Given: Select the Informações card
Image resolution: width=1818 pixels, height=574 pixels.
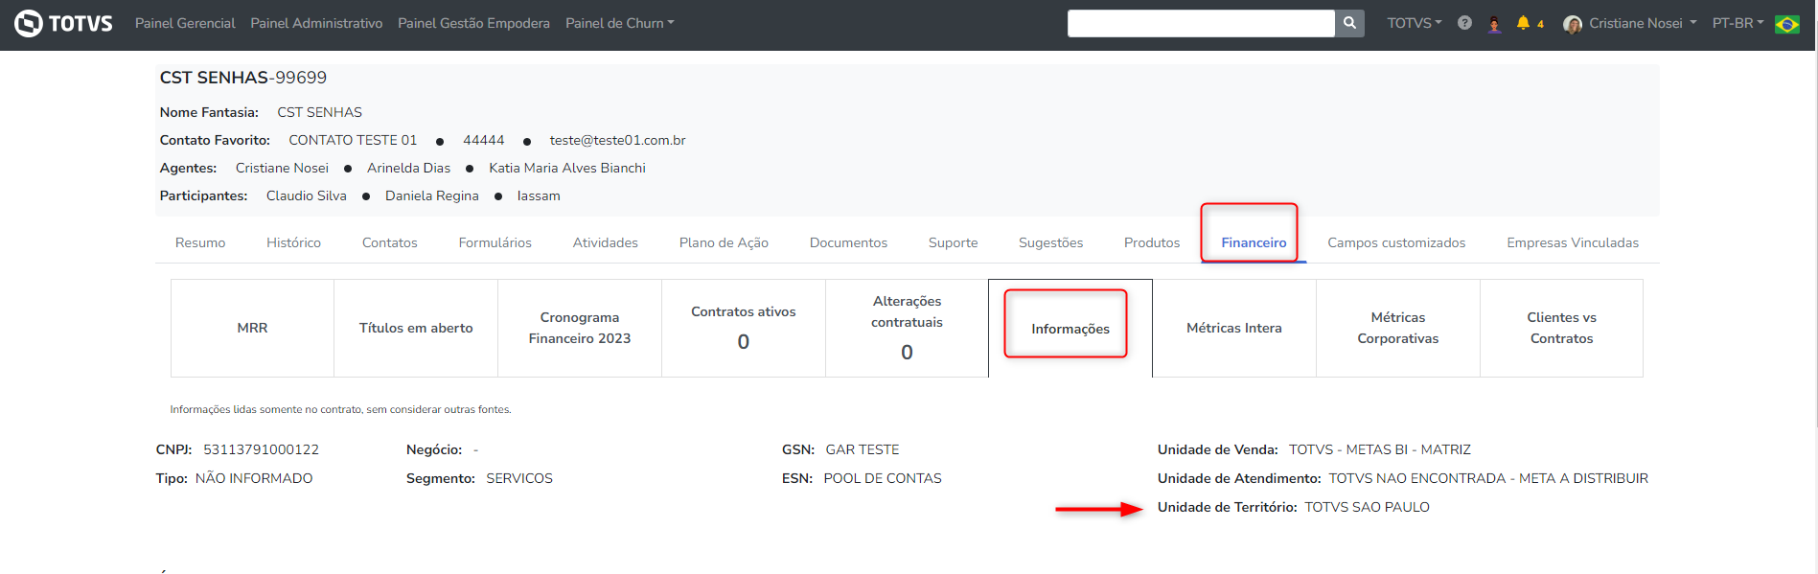Looking at the screenshot, I should pos(1070,328).
